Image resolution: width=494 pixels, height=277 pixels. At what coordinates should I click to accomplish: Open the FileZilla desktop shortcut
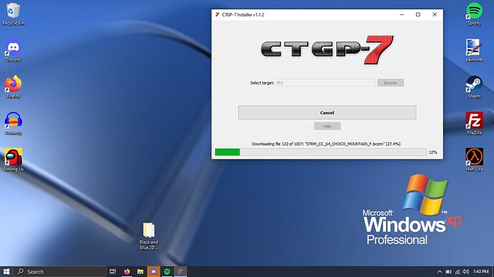coord(474,123)
